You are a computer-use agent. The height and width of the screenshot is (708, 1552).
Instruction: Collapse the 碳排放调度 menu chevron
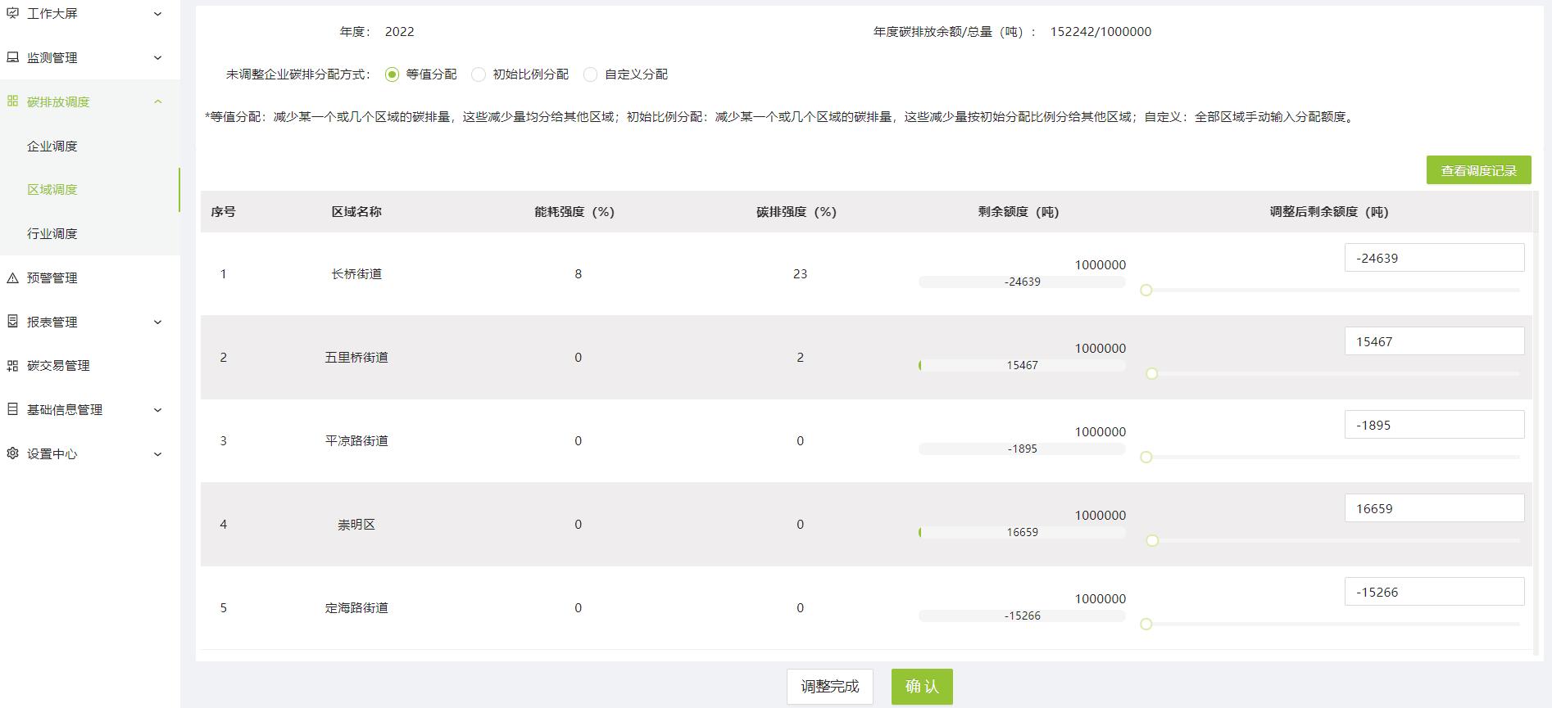coord(158,101)
